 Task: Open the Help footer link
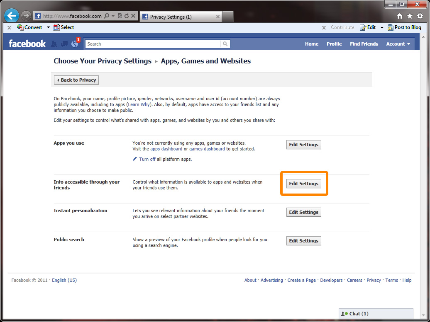tap(407, 280)
